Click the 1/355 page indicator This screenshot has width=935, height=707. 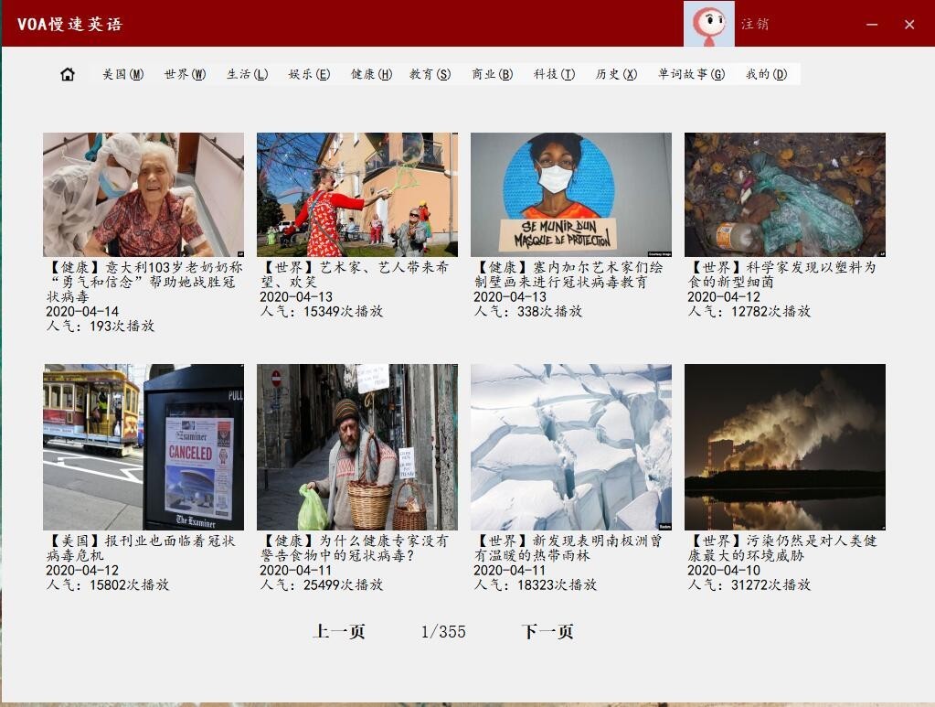[443, 631]
